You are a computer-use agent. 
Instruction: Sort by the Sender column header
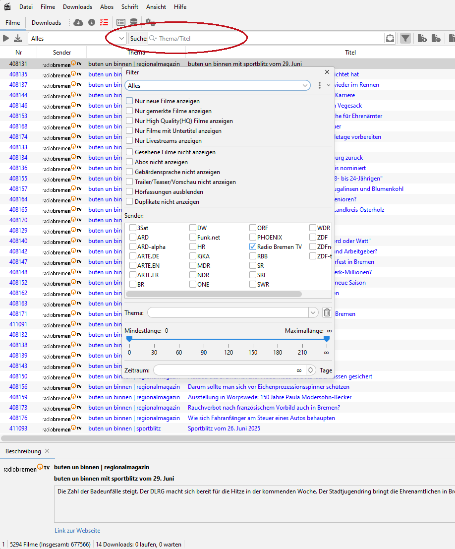62,52
